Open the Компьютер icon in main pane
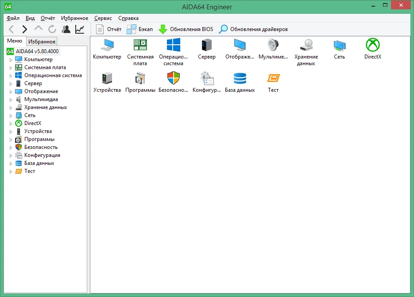Viewport: 414px width, 297px height. pyautogui.click(x=107, y=49)
